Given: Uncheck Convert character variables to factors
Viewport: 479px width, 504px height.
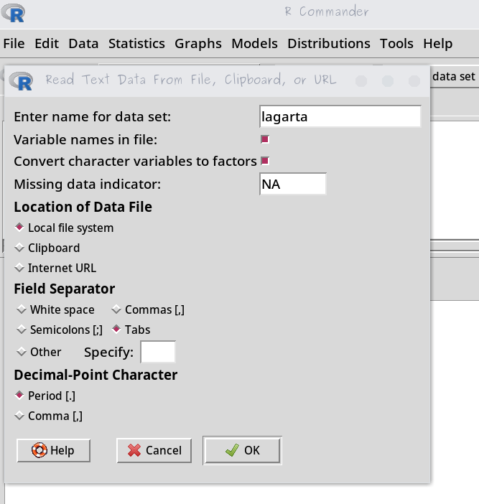Looking at the screenshot, I should click(x=265, y=161).
